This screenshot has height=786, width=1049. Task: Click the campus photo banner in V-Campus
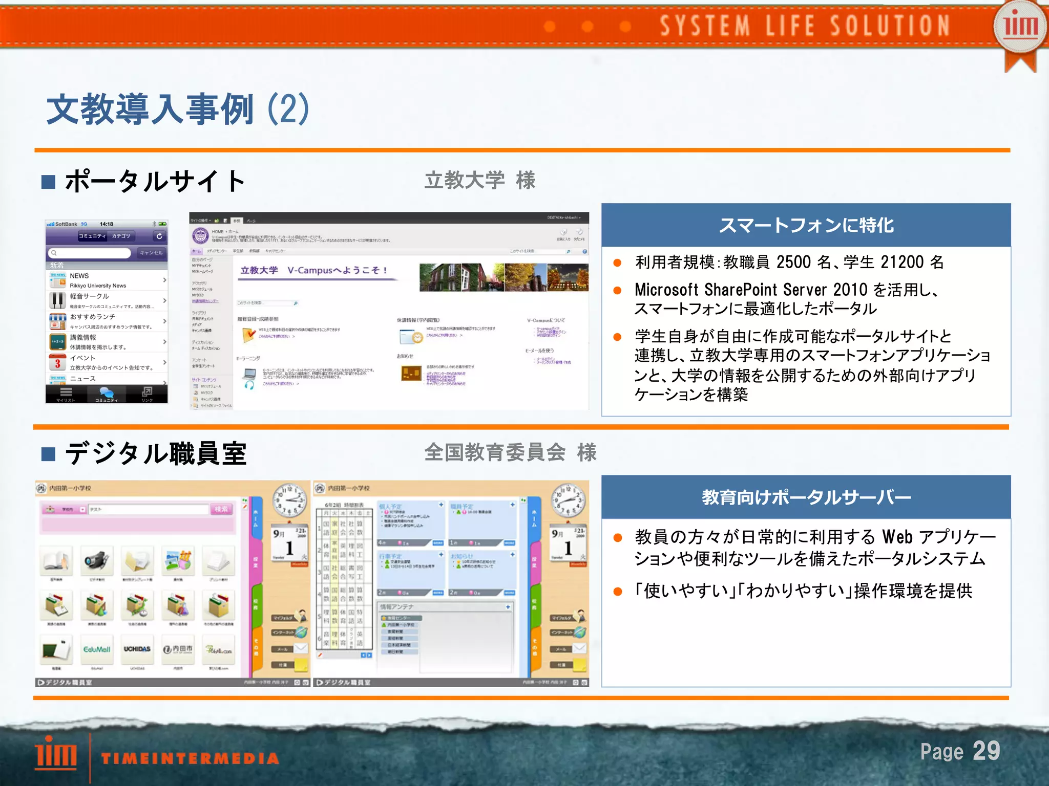coord(504,277)
